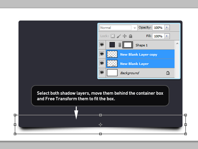The width and height of the screenshot is (198, 149).
Task: Click the transform center reference point
Action: coord(100,125)
